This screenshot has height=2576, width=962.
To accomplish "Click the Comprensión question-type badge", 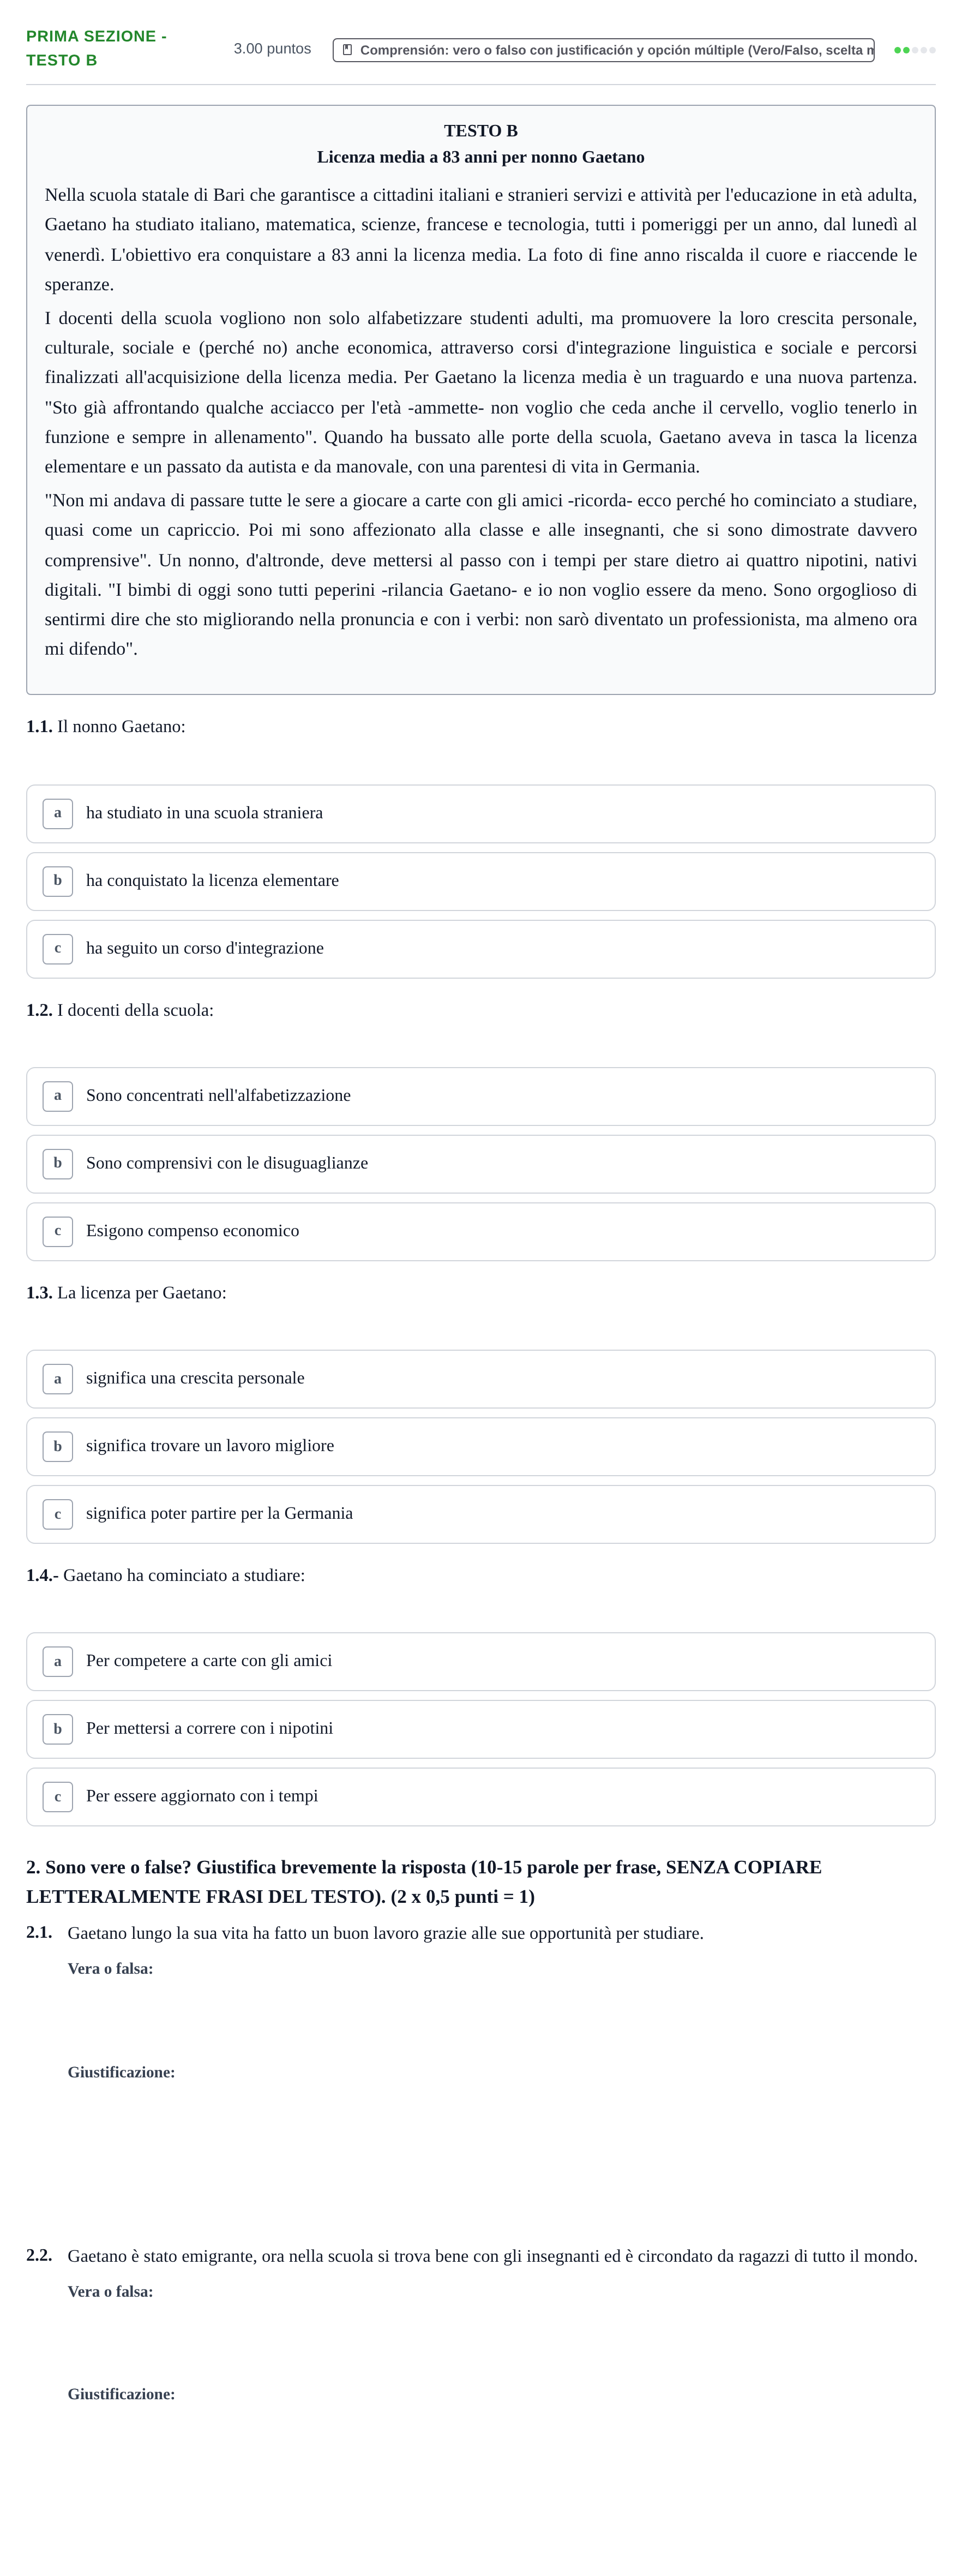I will (x=603, y=50).
